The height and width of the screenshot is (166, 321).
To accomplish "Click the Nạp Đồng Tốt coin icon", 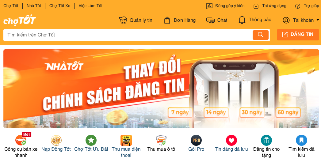I will tap(56, 140).
